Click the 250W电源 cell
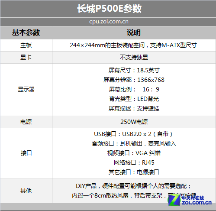The image size is (216, 211). click(x=134, y=122)
